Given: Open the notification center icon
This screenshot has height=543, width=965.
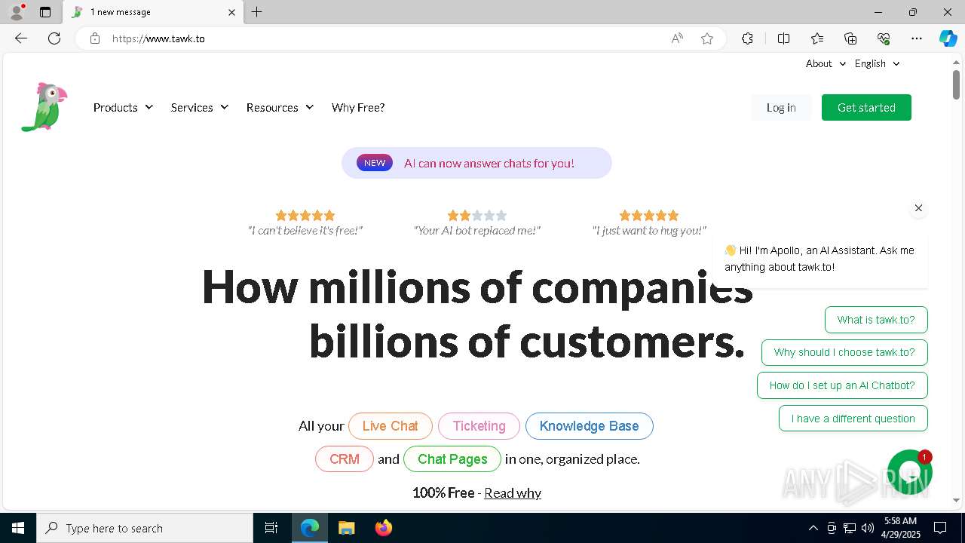Looking at the screenshot, I should tap(940, 528).
